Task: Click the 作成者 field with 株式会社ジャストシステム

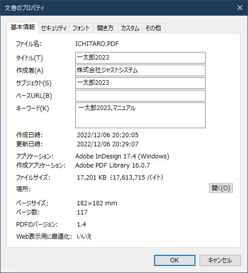Action: (x=140, y=70)
